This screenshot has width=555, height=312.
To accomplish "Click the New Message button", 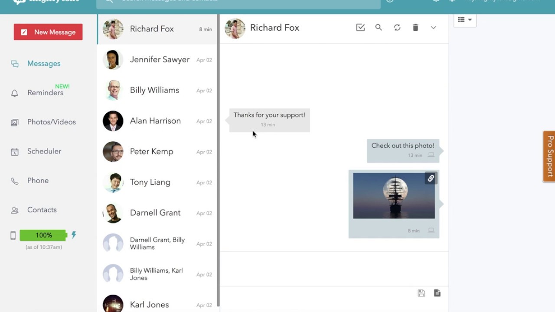I will pos(48,32).
